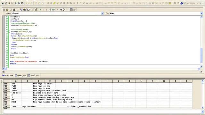Toggle breakpoint with the hand icon

point(50,10)
